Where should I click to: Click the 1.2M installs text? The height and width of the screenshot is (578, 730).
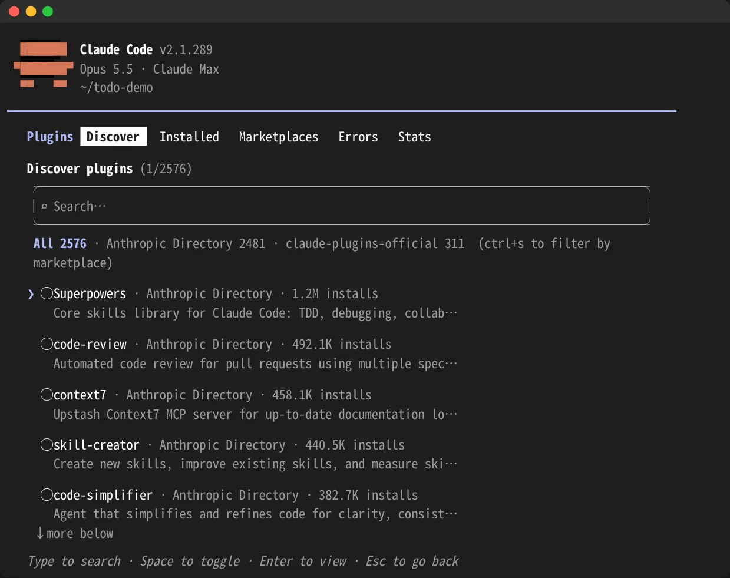coord(335,293)
